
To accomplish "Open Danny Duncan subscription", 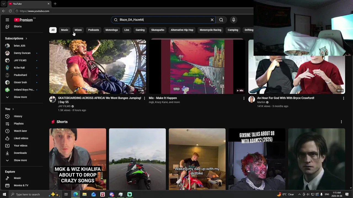I will pyautogui.click(x=22, y=53).
